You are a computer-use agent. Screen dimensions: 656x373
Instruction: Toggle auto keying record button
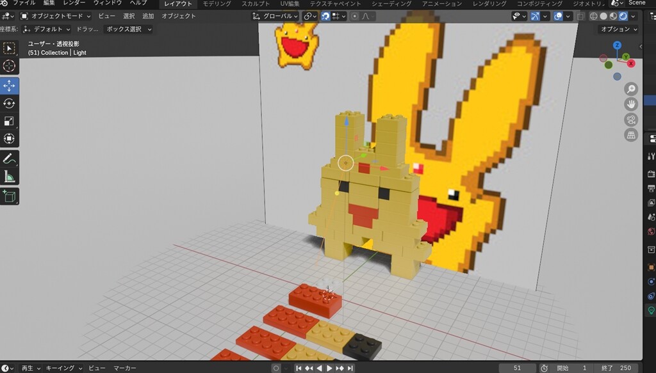coord(275,368)
